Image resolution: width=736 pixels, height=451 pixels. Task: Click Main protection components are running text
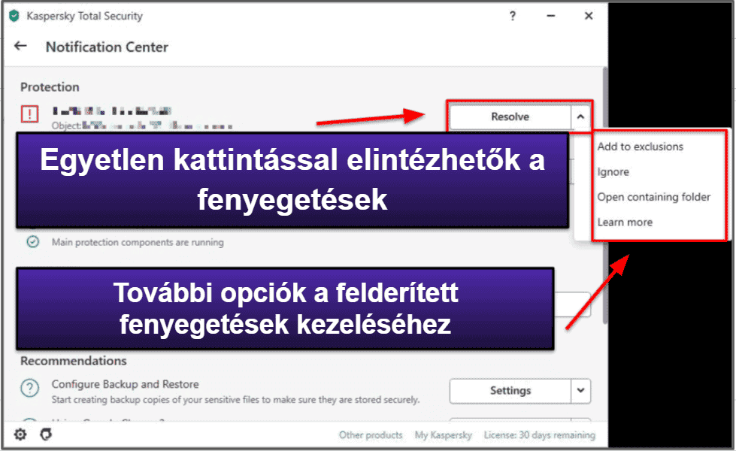click(138, 242)
